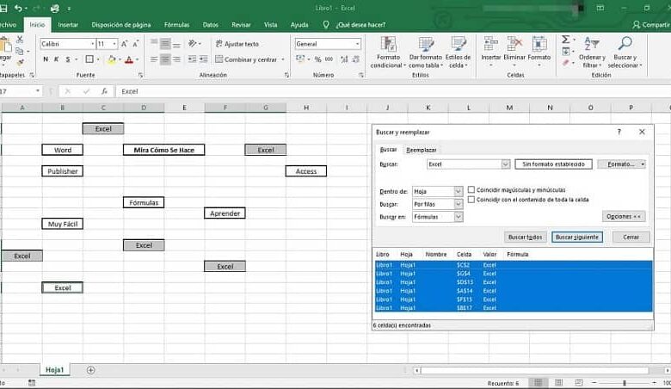
Task: Open the Dentro de Hoja dropdown
Action: pos(458,191)
